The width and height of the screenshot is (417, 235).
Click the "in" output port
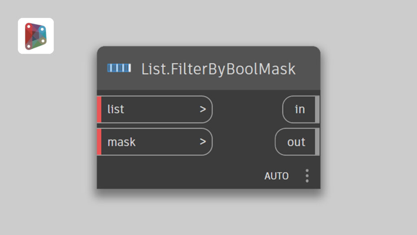[300, 109]
